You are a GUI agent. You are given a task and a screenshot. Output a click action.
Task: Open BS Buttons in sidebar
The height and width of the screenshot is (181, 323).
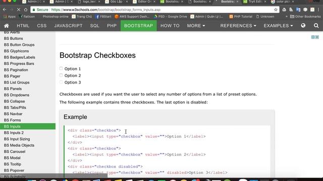[x=14, y=38]
